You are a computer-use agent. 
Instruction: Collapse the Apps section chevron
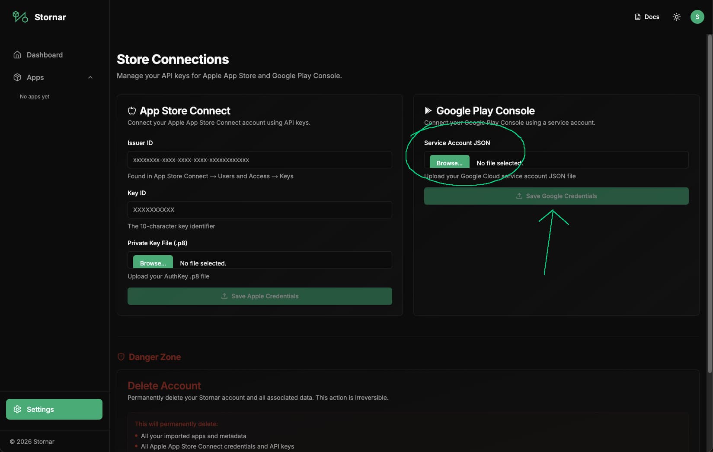(x=90, y=77)
